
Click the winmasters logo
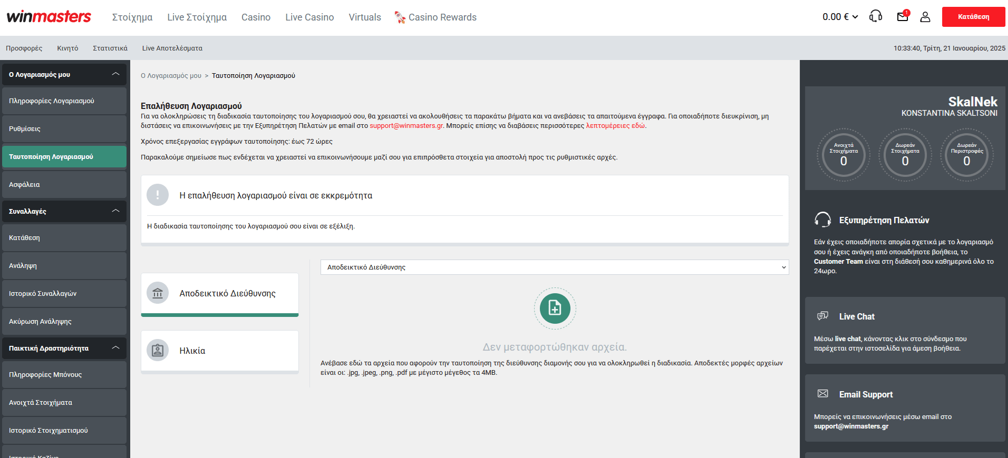(49, 17)
